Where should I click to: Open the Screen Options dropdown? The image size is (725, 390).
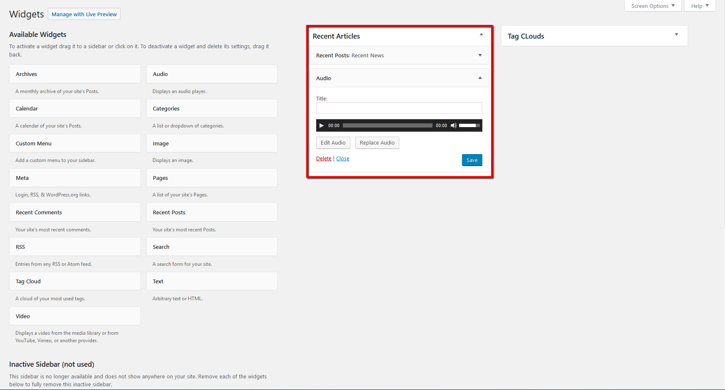click(653, 6)
